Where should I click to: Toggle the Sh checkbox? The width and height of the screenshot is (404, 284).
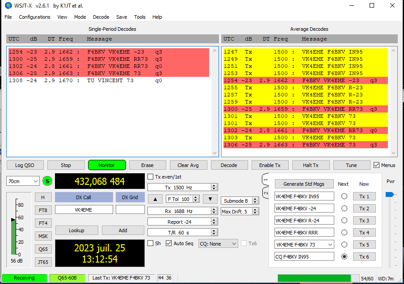[151, 243]
